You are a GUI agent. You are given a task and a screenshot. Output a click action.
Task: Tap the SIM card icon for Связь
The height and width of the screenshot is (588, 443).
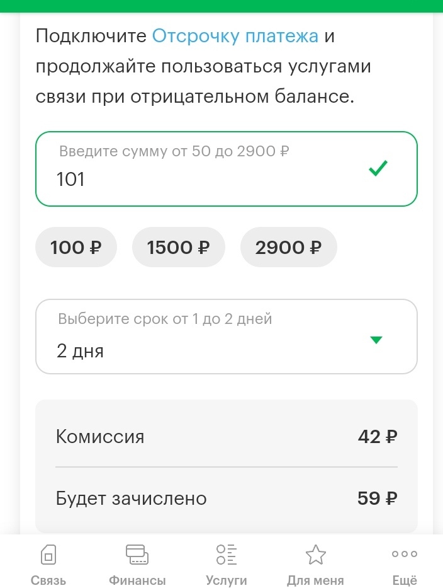pyautogui.click(x=48, y=555)
